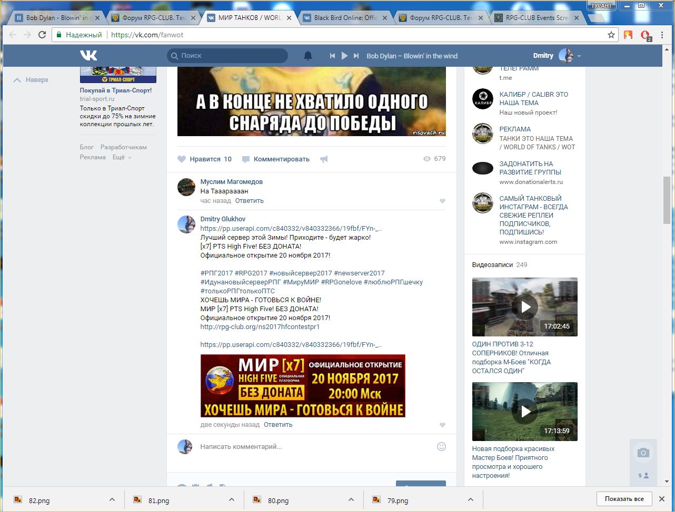Screen dimensions: 675x512
Task: Skip to previous track in player
Action: [x=332, y=56]
